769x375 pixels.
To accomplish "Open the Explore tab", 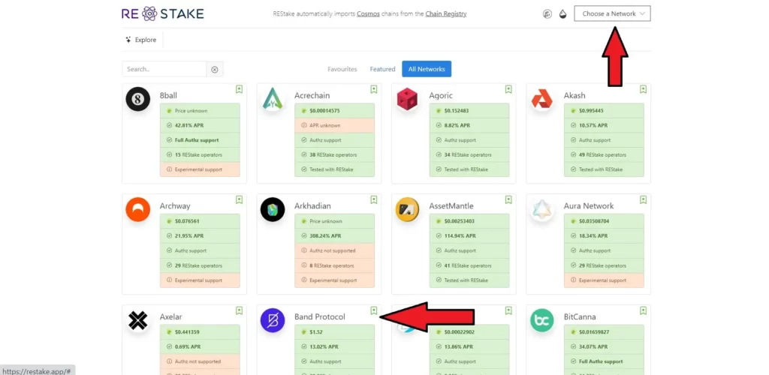I will [x=141, y=40].
